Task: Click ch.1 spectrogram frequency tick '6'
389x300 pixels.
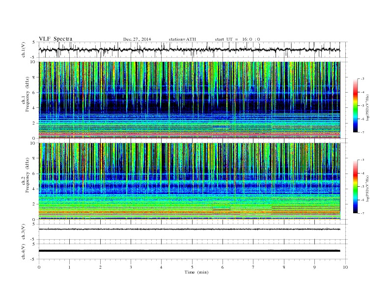Action: 34,93
